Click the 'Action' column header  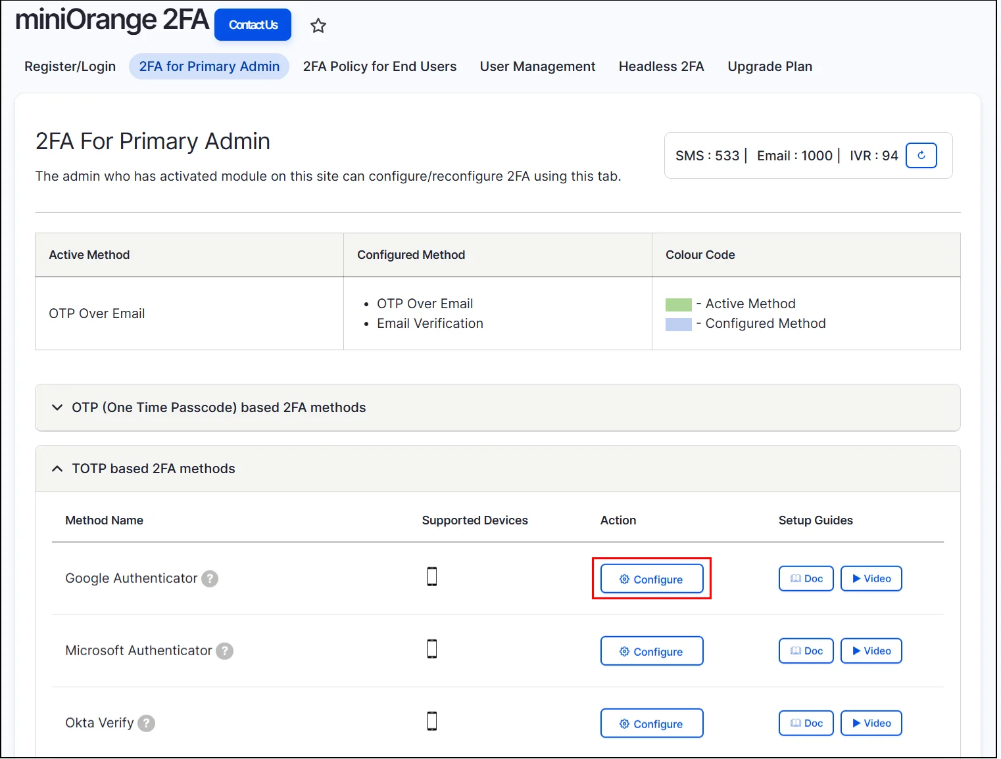[x=618, y=520]
